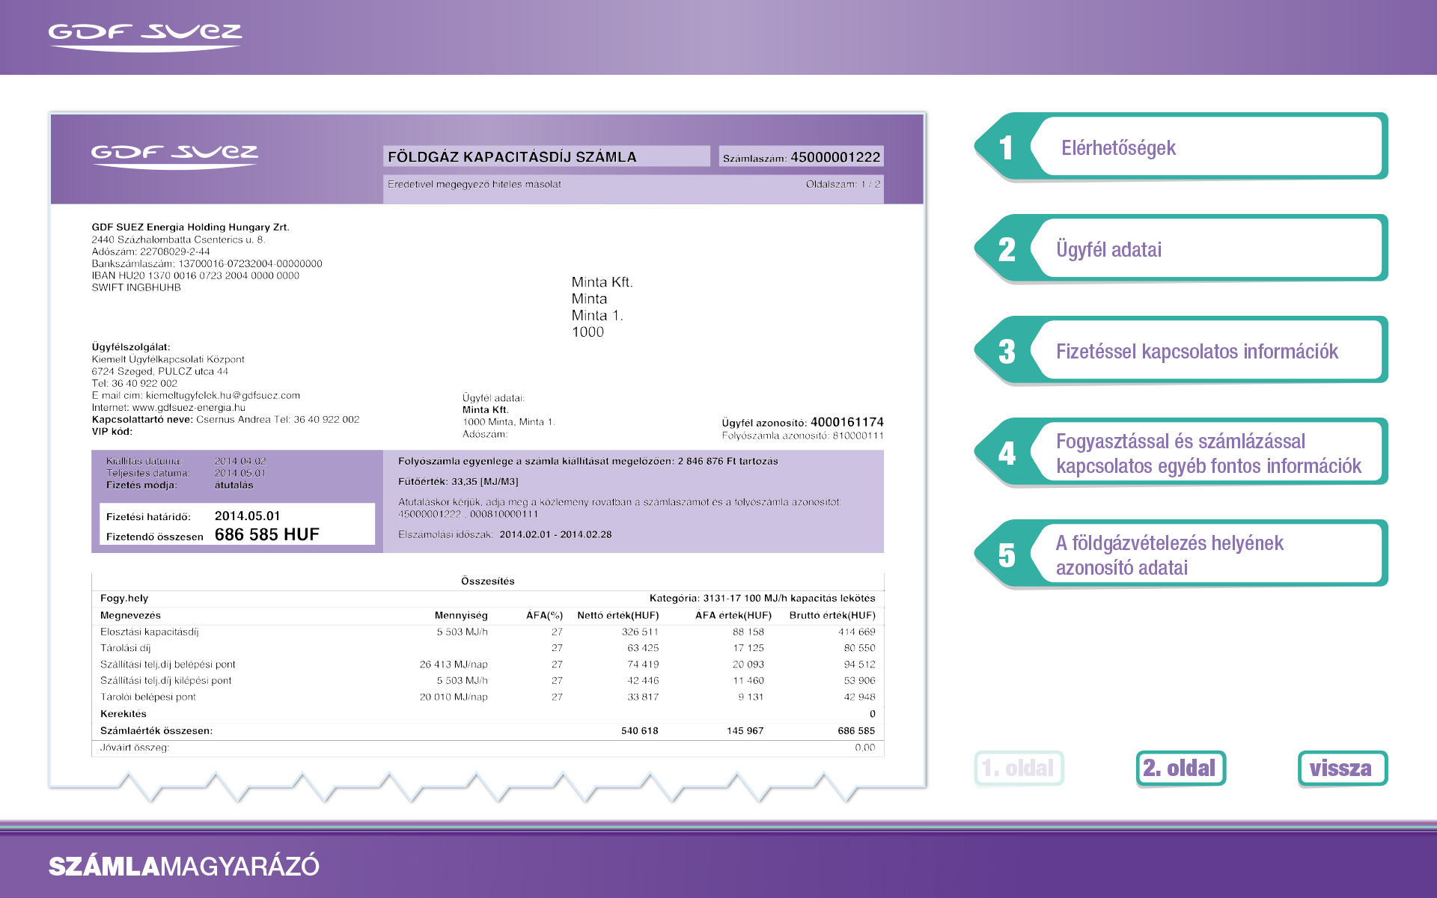Click the vissza back button
Screen dimensions: 1437x898
1342,769
